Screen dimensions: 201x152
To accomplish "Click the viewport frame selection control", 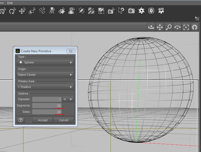I will [186, 27].
